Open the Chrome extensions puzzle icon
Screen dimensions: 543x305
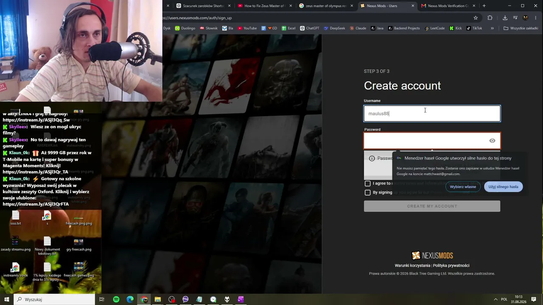tap(490, 18)
